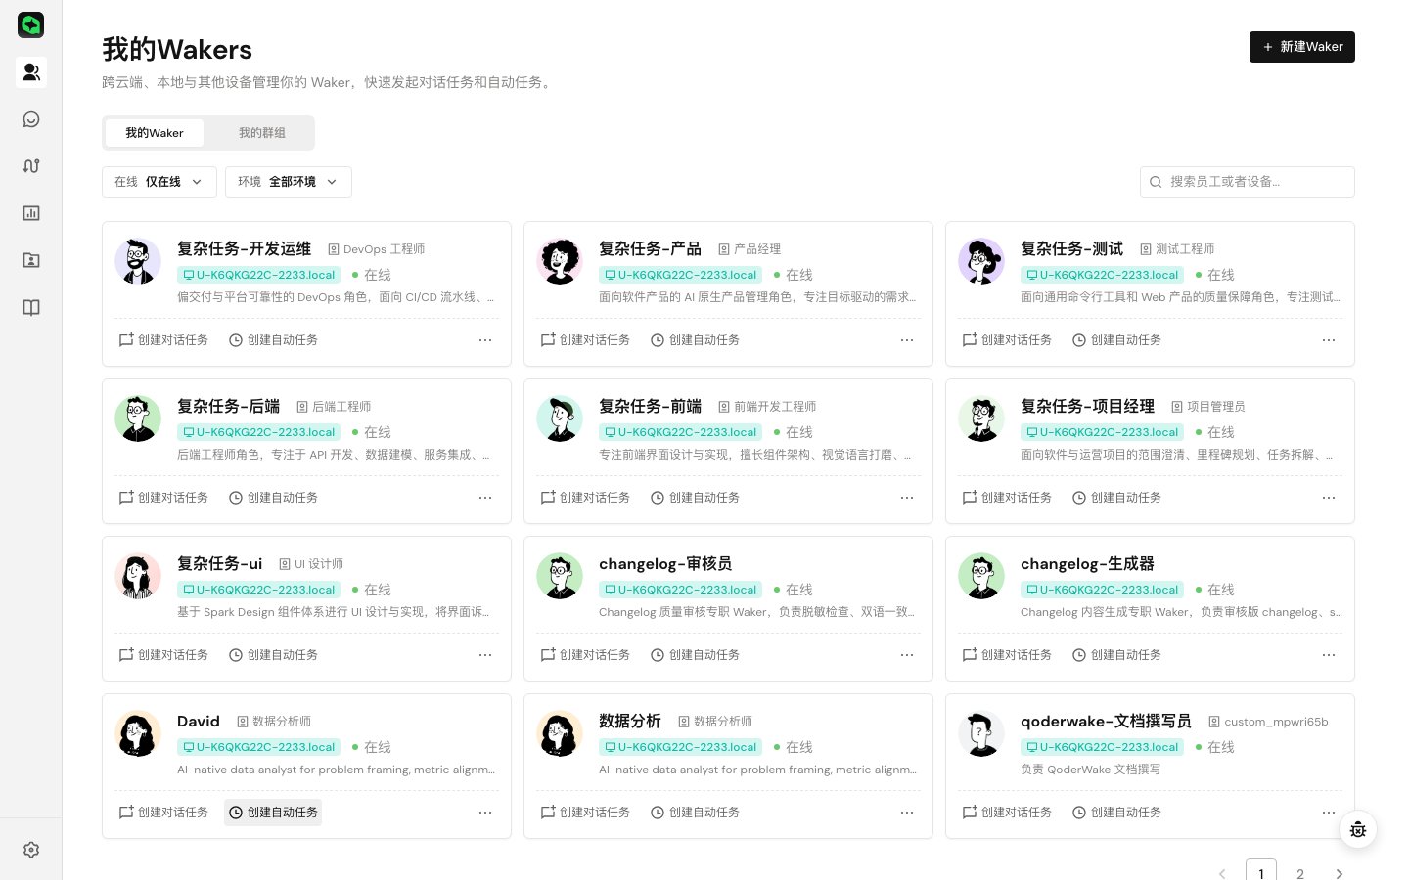Open more options for 复杂任务-前端
This screenshot has height=880, width=1409.
[907, 498]
